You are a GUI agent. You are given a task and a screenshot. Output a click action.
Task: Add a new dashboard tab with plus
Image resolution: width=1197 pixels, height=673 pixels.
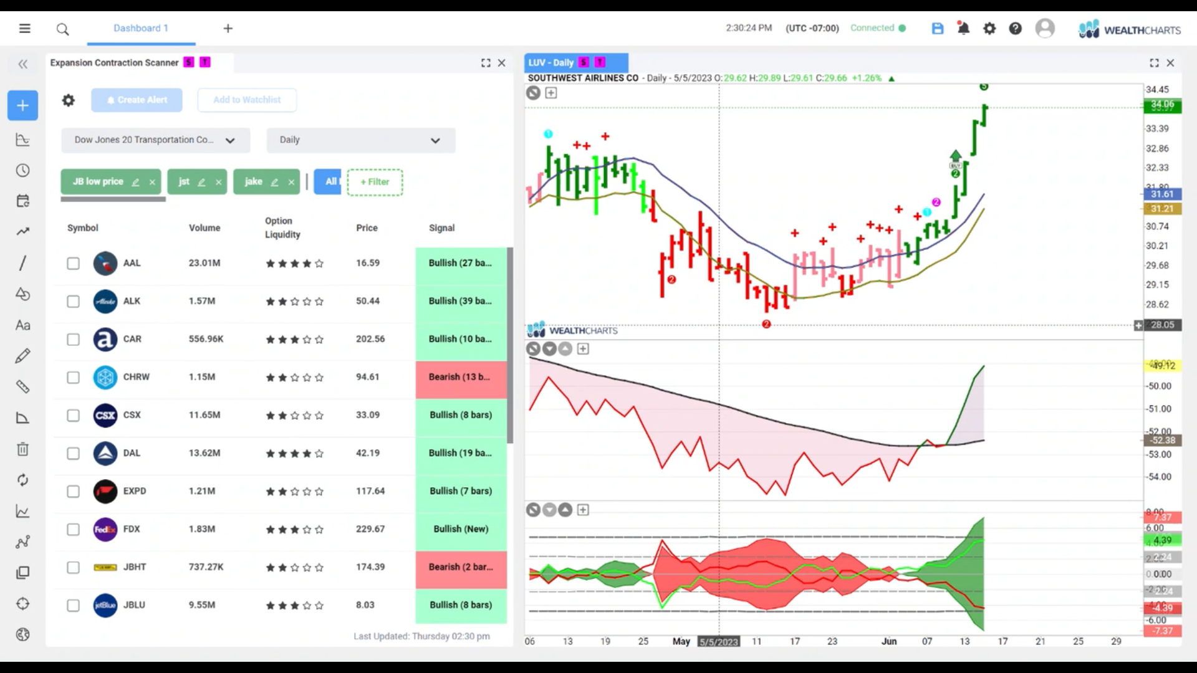point(228,28)
